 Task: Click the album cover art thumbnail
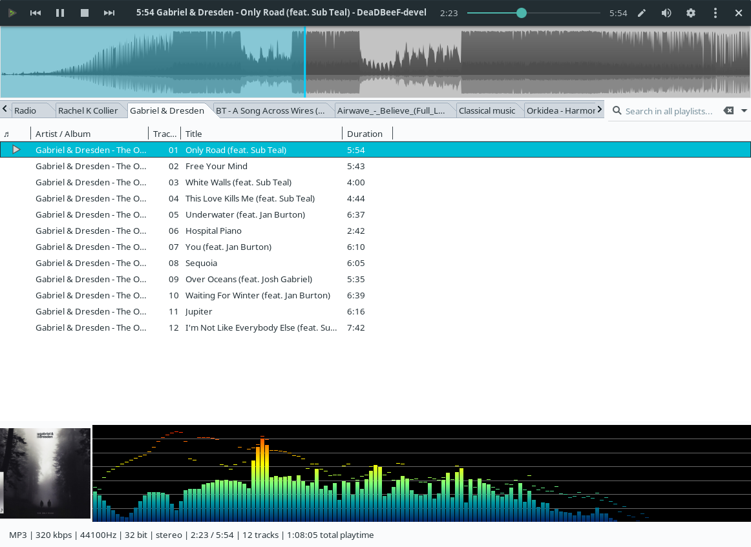45,473
